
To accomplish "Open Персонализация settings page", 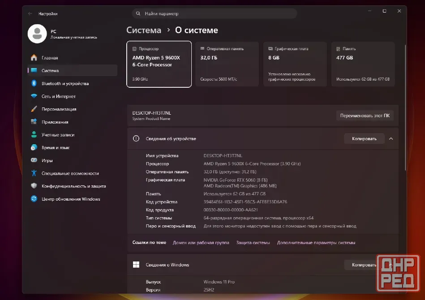I will point(73,109).
